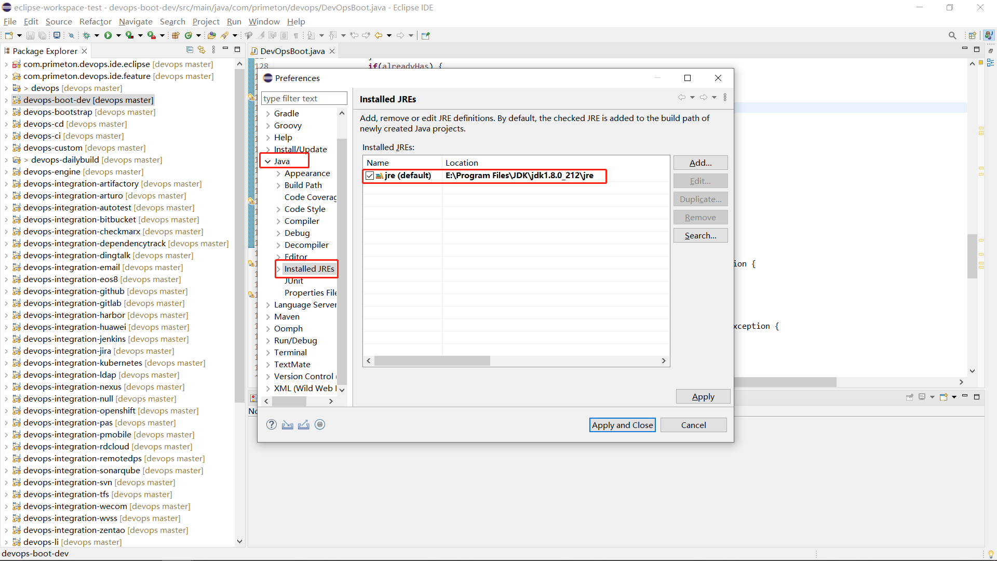Toggle Show Whitespace Characters in the toolbar

tap(296, 35)
